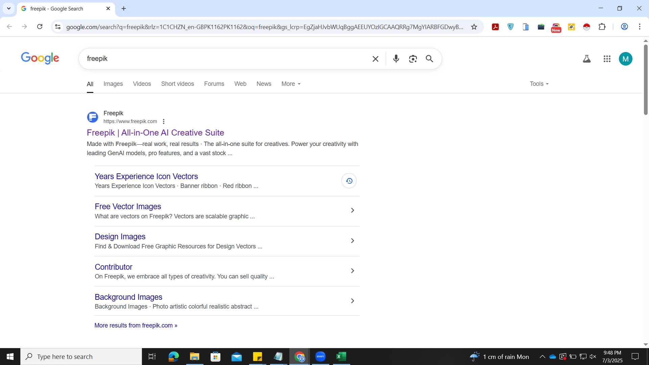Open Years Experience Icon Vectors link
649x365 pixels.
click(x=146, y=176)
